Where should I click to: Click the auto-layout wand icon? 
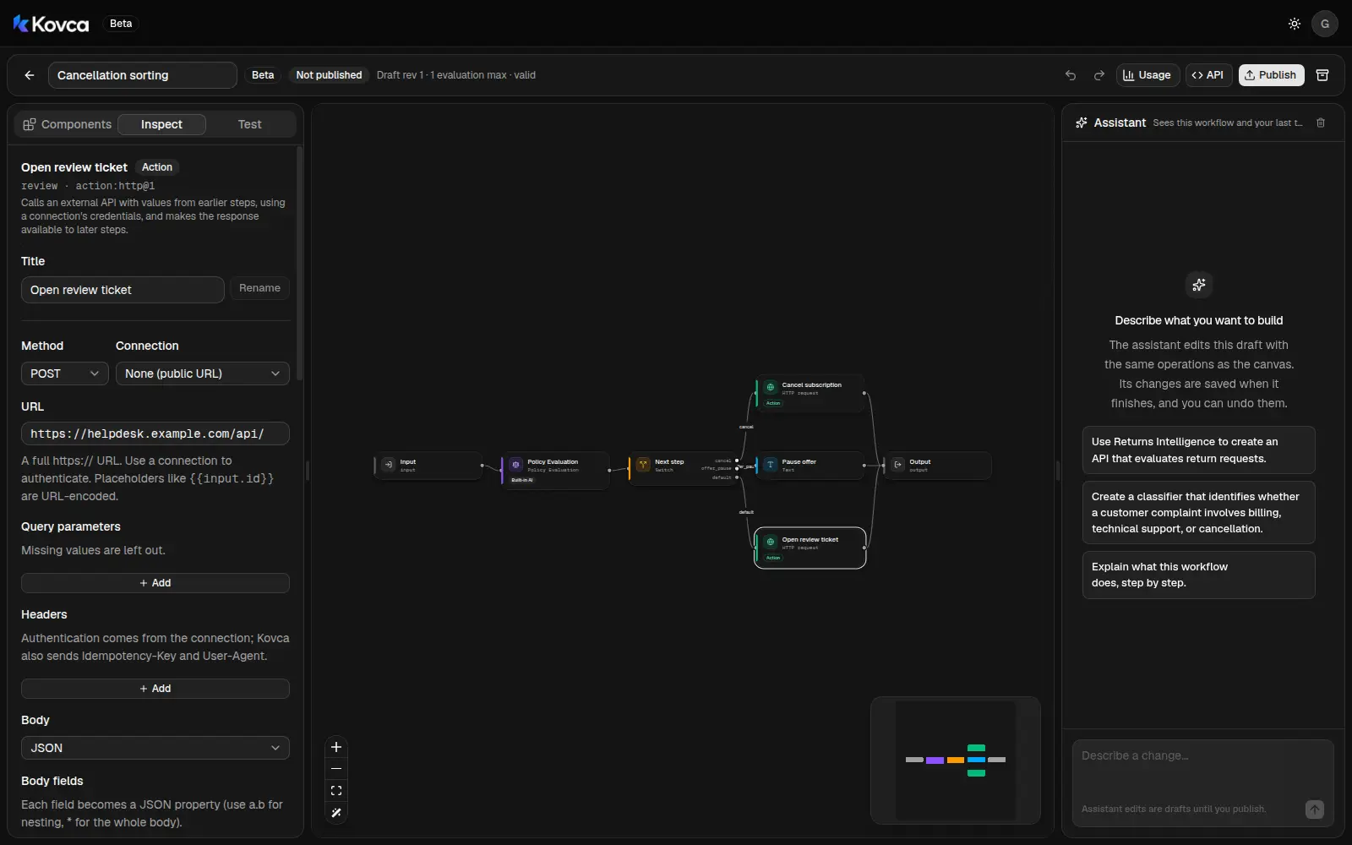click(336, 813)
